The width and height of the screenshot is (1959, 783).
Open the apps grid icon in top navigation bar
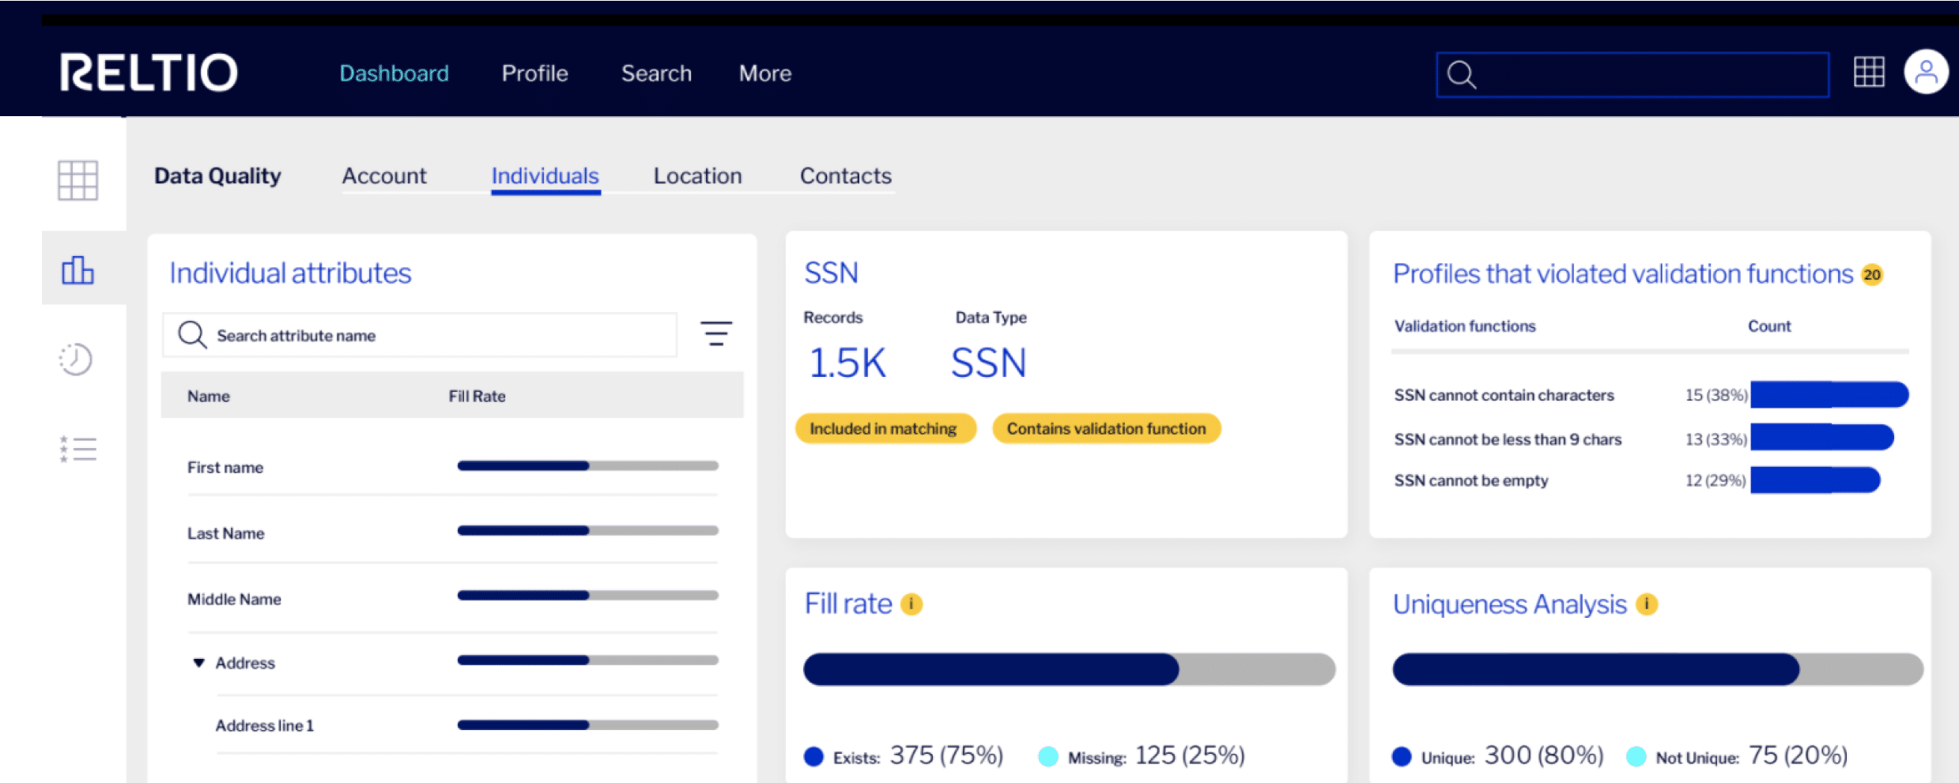pos(1870,72)
